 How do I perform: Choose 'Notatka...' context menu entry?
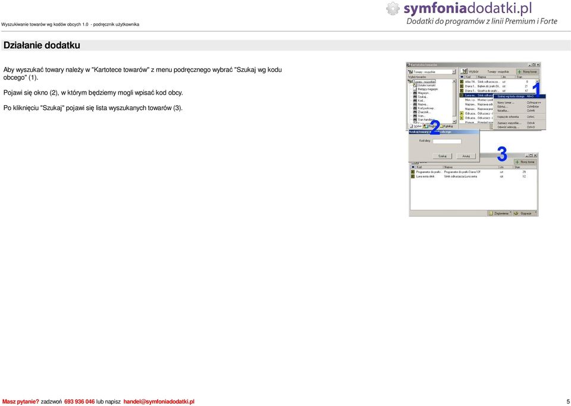click(520, 111)
